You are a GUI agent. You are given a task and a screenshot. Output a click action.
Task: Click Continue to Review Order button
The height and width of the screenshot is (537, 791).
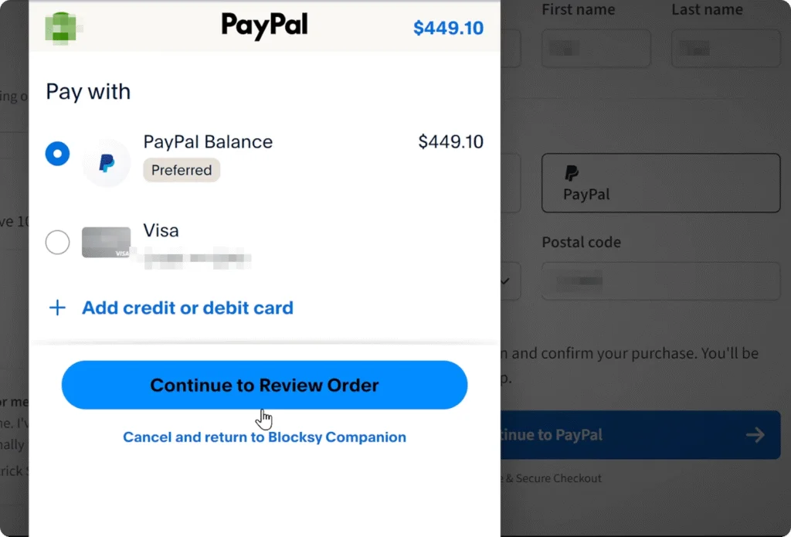[x=264, y=385]
